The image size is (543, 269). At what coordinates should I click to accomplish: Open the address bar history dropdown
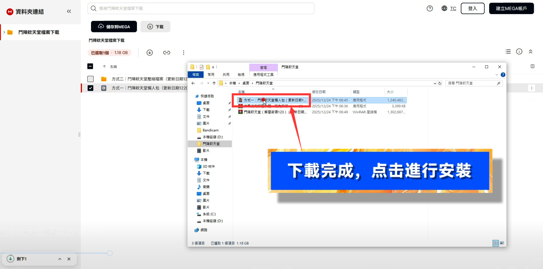click(435, 83)
